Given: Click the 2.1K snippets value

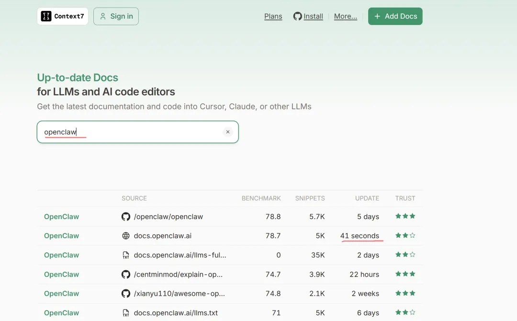Looking at the screenshot, I should 317,293.
